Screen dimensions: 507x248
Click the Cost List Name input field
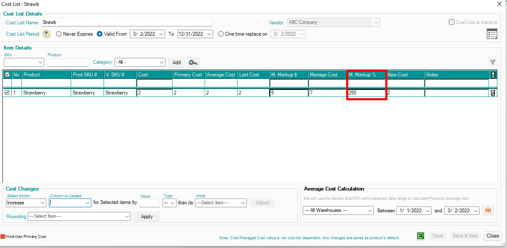126,22
